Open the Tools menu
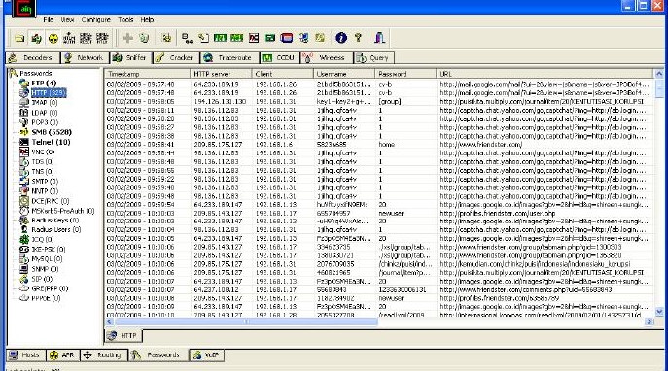 click(125, 20)
